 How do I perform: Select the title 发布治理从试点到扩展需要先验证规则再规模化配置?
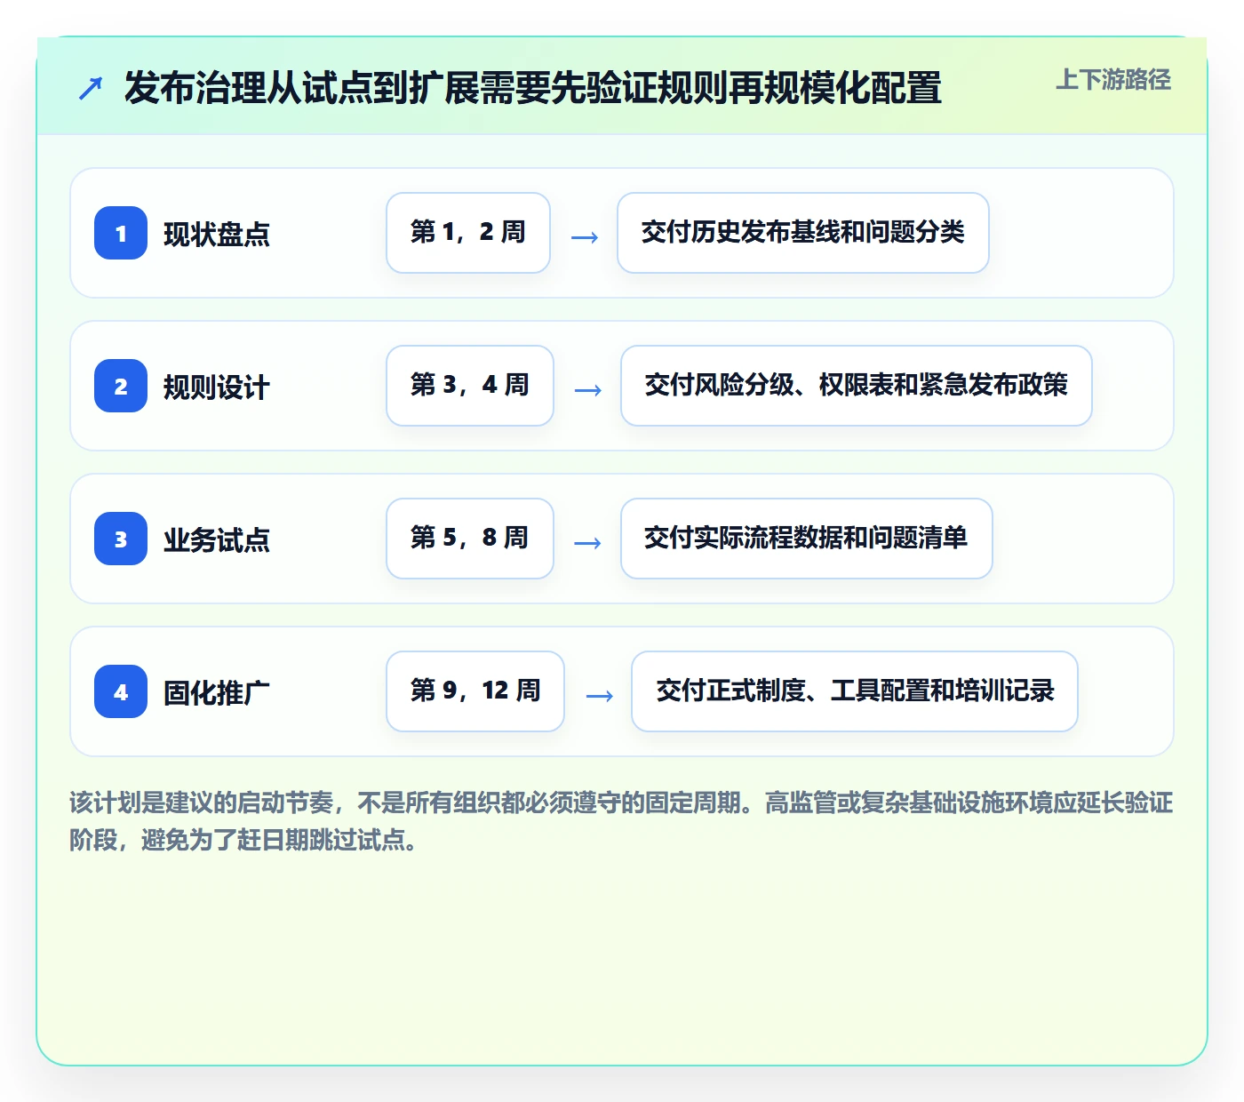click(x=532, y=88)
